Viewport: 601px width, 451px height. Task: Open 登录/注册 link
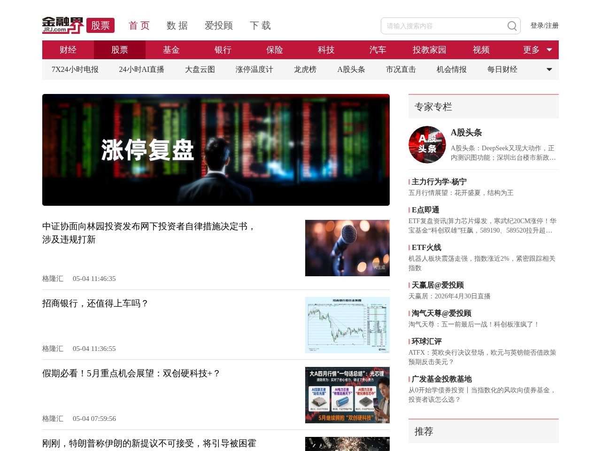(545, 25)
